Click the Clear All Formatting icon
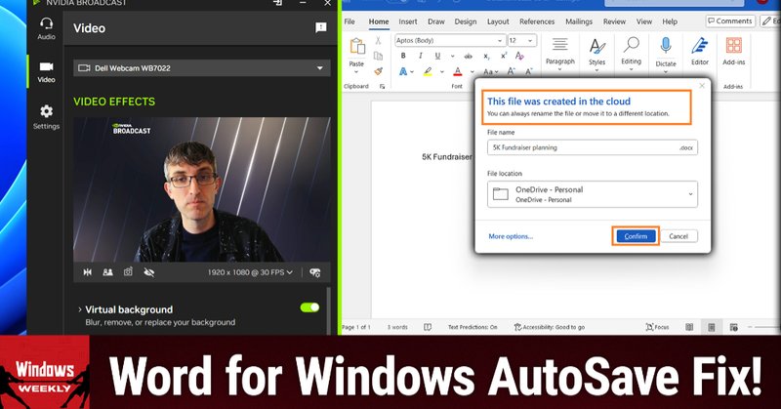This screenshot has width=781, height=409. pos(519,56)
